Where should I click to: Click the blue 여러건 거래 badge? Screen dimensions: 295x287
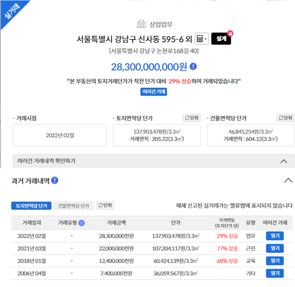point(154,91)
